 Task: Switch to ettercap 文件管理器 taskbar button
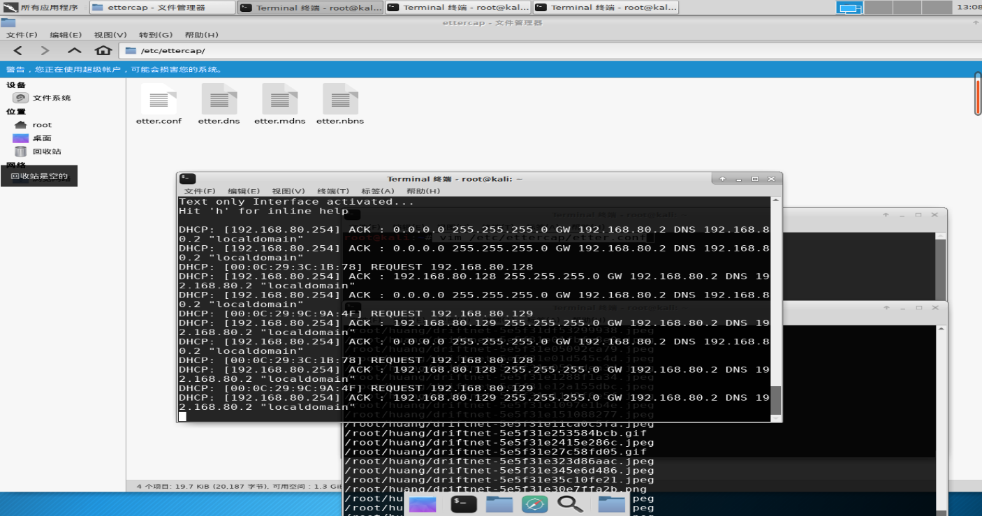pyautogui.click(x=163, y=8)
